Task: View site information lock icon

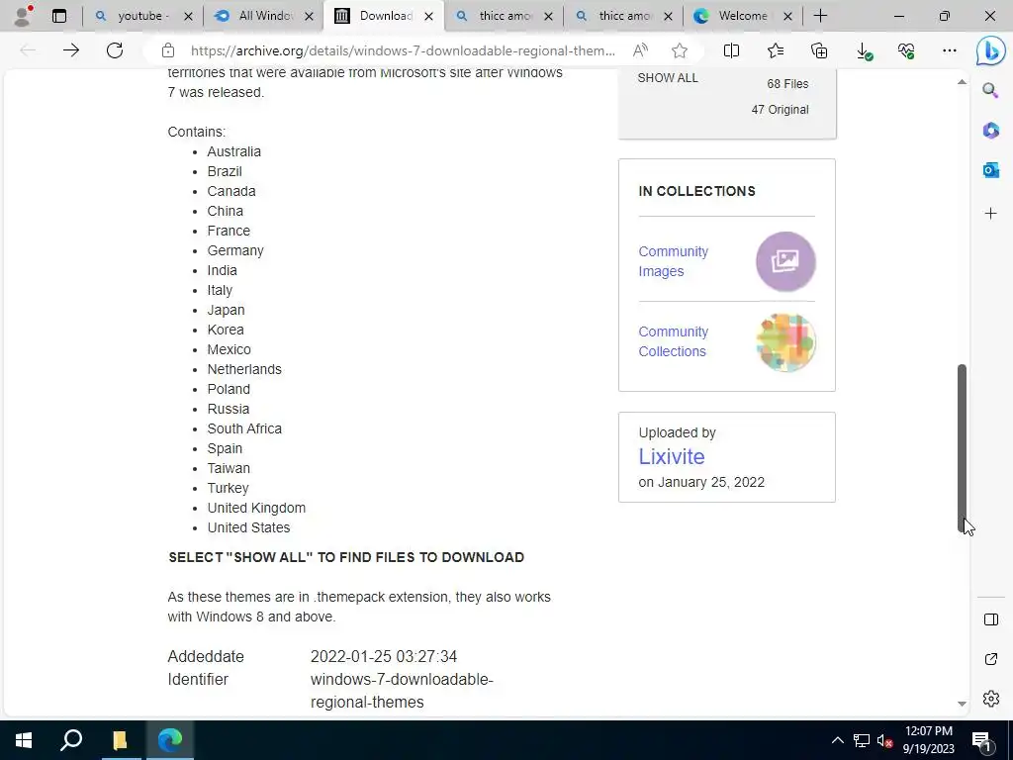Action: pos(168,50)
